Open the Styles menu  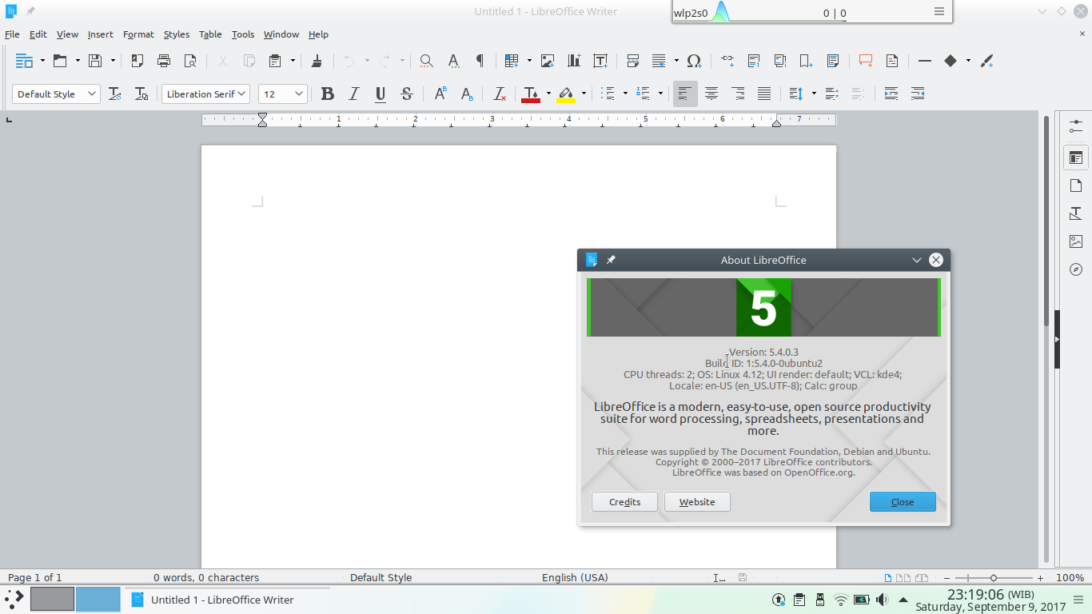tap(177, 34)
